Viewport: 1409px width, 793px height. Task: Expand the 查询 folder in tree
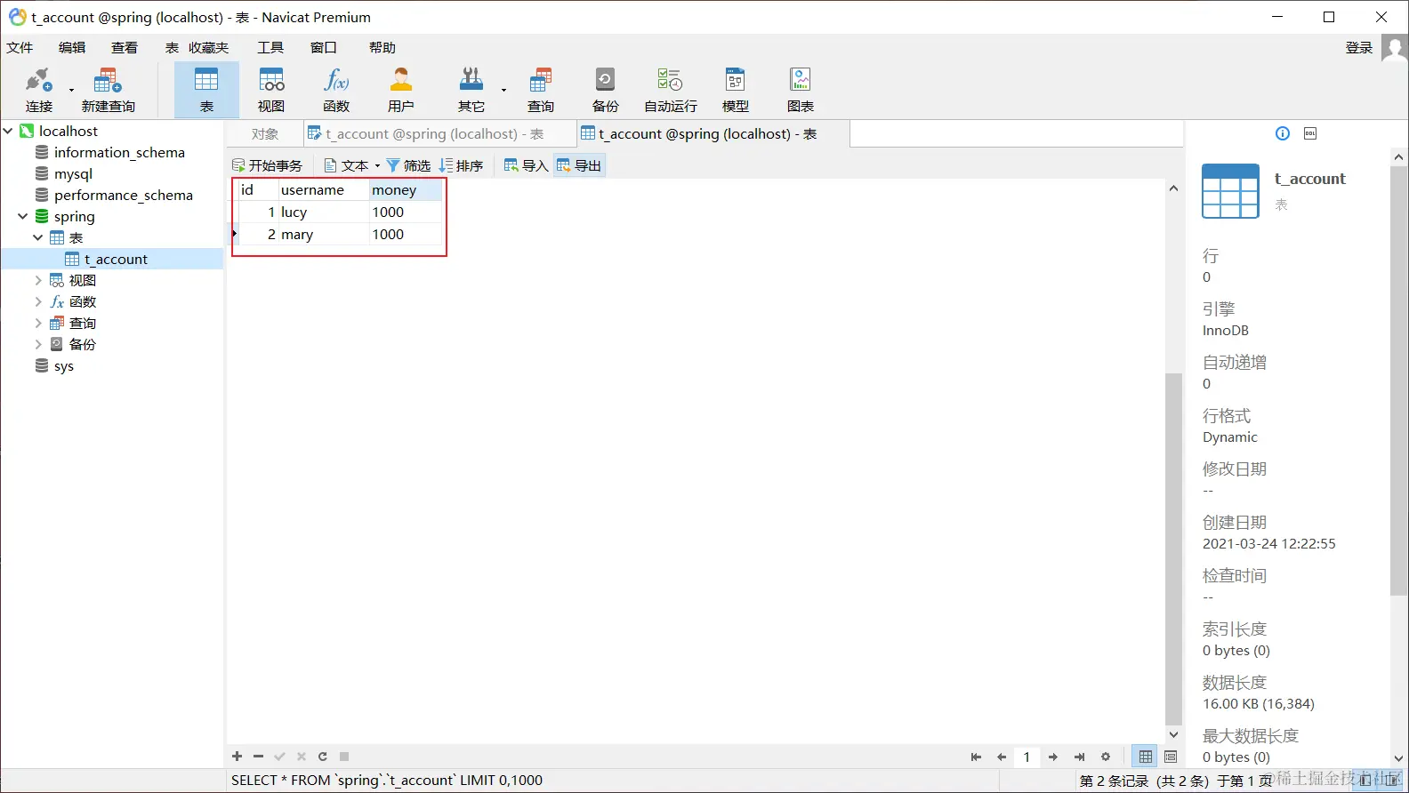(x=38, y=323)
